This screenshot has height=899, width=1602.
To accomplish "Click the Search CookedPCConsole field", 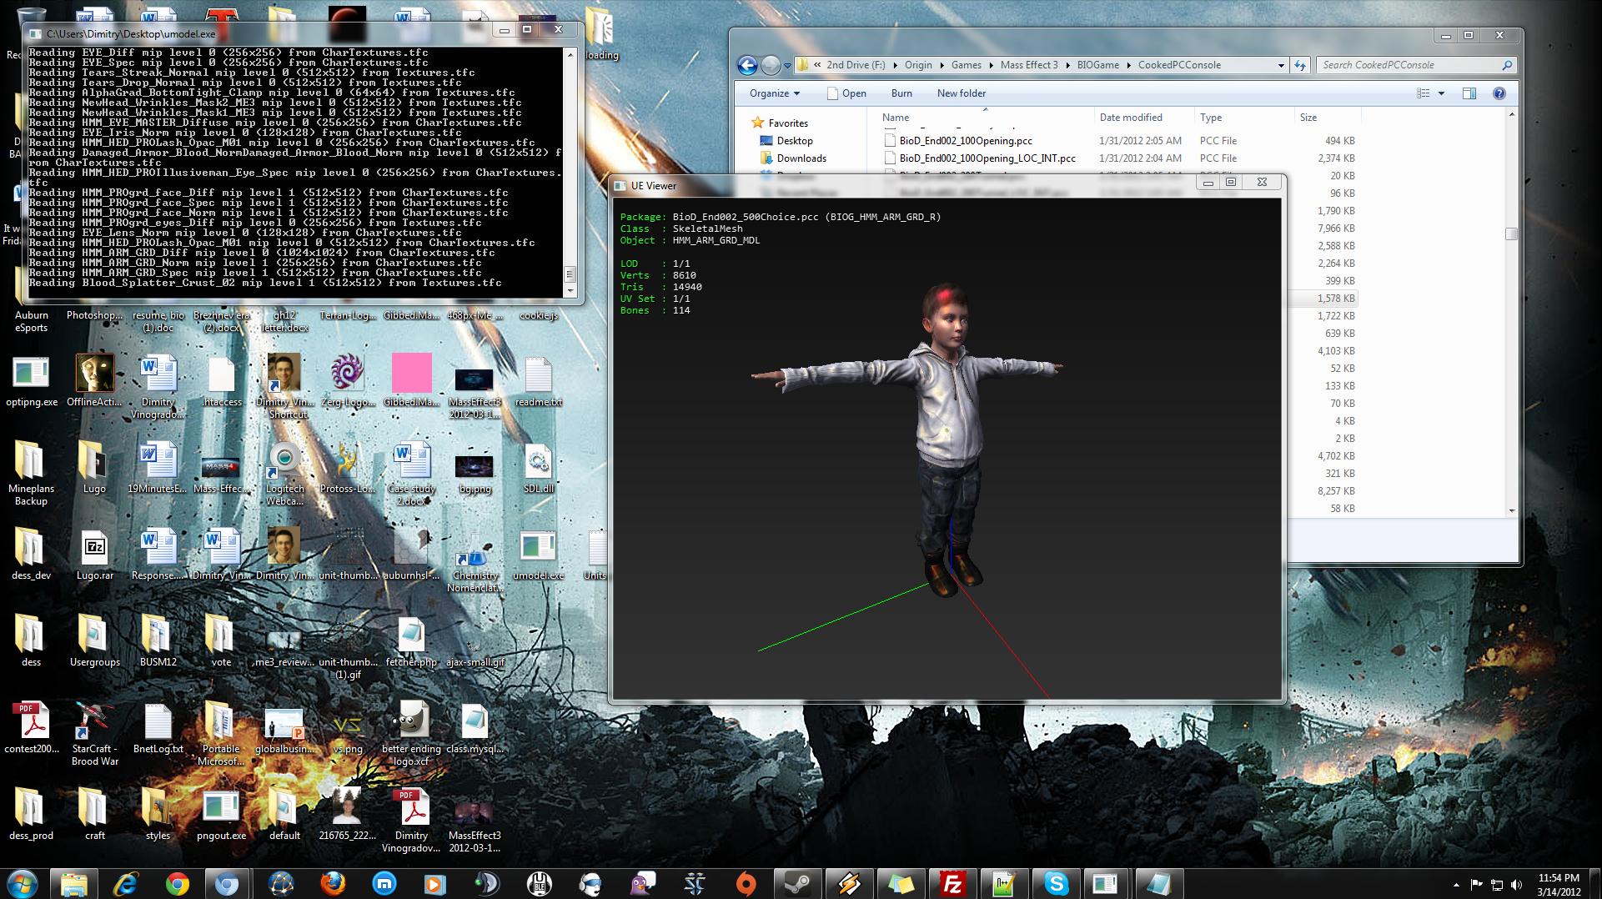I will coord(1415,65).
